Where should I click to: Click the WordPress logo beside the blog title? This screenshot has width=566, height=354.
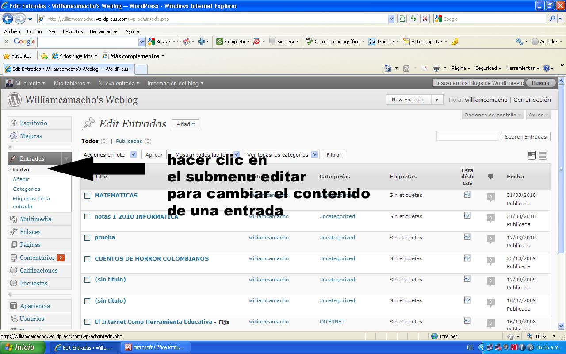(x=15, y=100)
